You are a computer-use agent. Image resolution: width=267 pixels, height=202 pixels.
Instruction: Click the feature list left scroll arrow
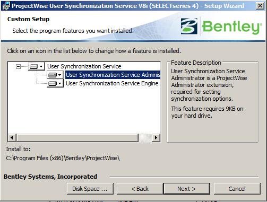click(x=12, y=137)
